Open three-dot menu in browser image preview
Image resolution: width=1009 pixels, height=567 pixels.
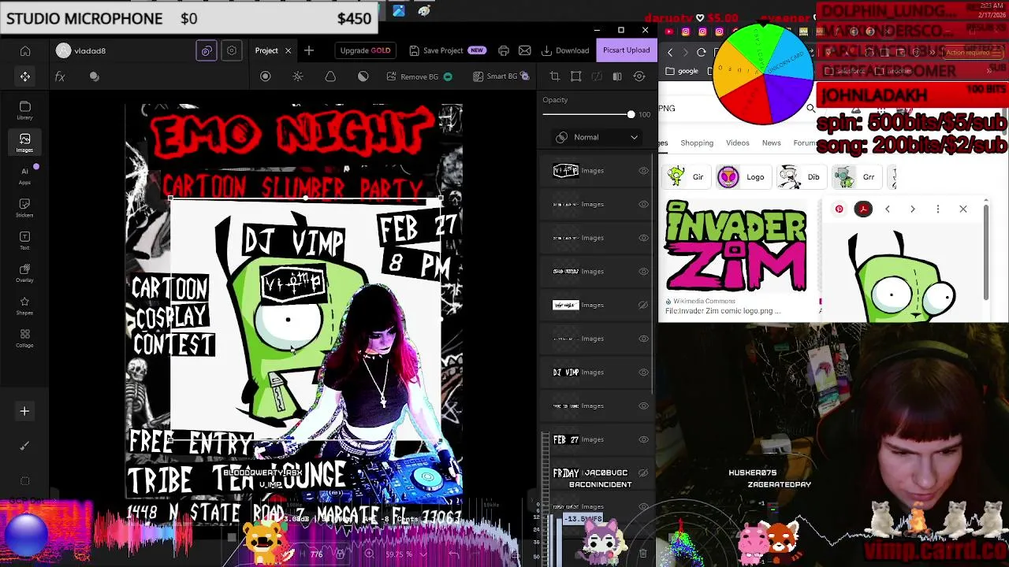938,209
